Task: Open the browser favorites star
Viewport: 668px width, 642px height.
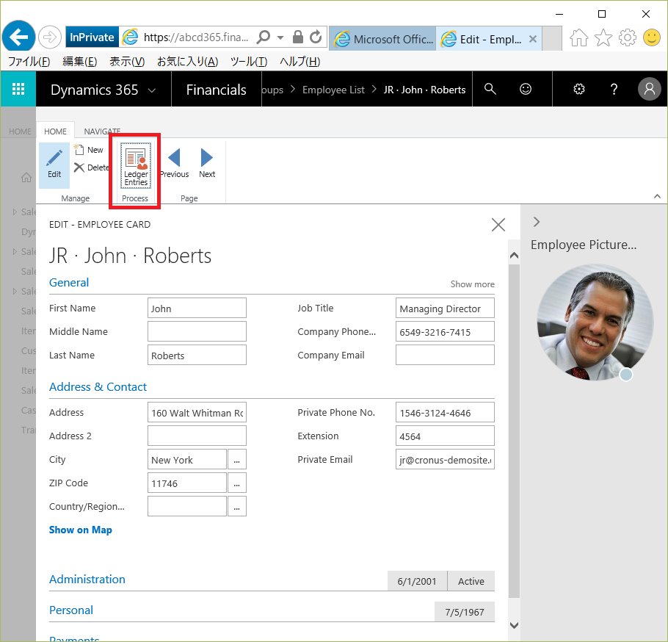Action: pyautogui.click(x=603, y=37)
